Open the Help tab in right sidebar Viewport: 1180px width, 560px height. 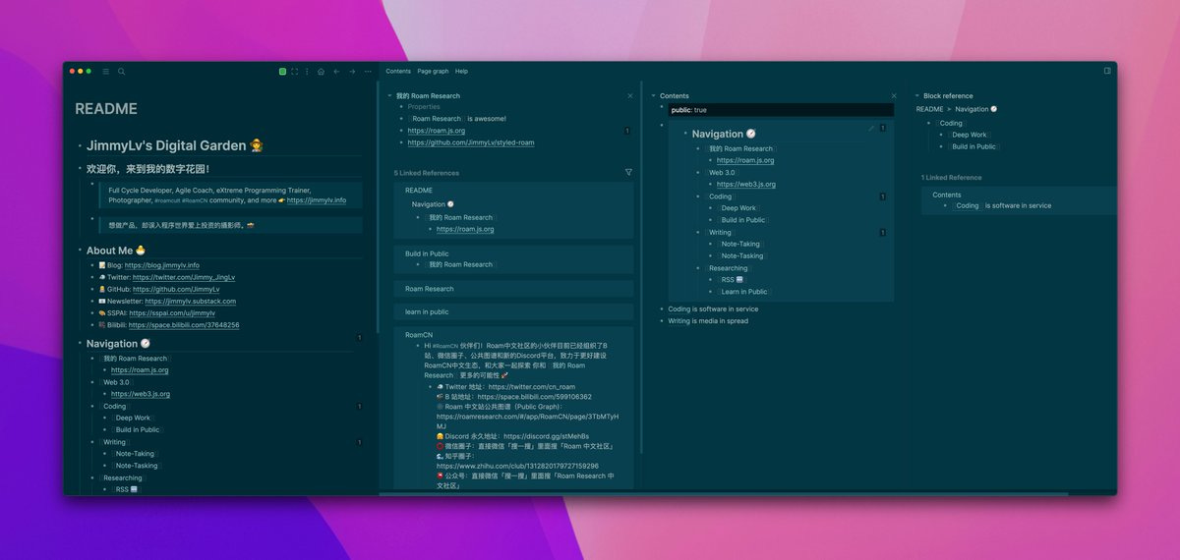pyautogui.click(x=461, y=72)
